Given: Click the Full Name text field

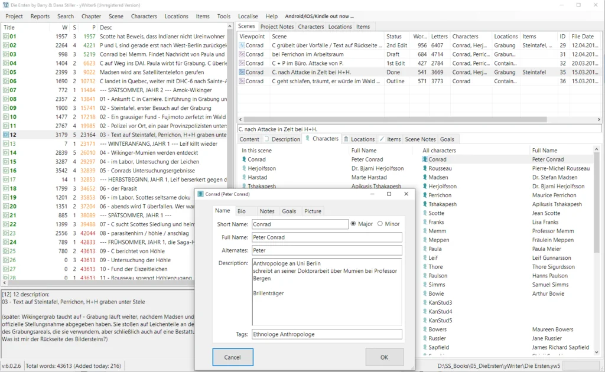Looking at the screenshot, I should click(327, 237).
